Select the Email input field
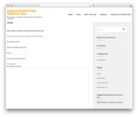 click(x=17, y=56)
